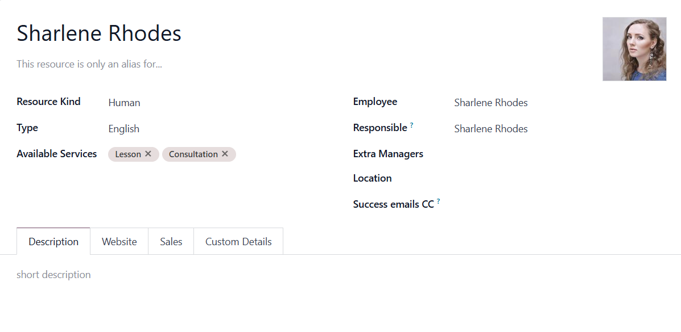This screenshot has height=332, width=681.
Task: Click the resource alias subtitle field
Action: click(304, 64)
